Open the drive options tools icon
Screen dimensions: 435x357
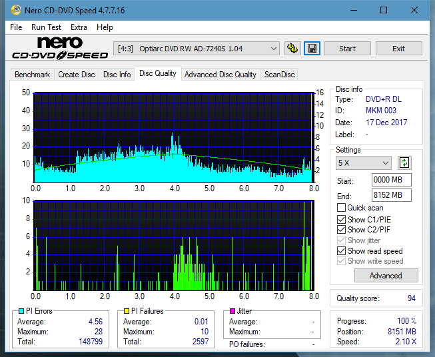coord(292,49)
